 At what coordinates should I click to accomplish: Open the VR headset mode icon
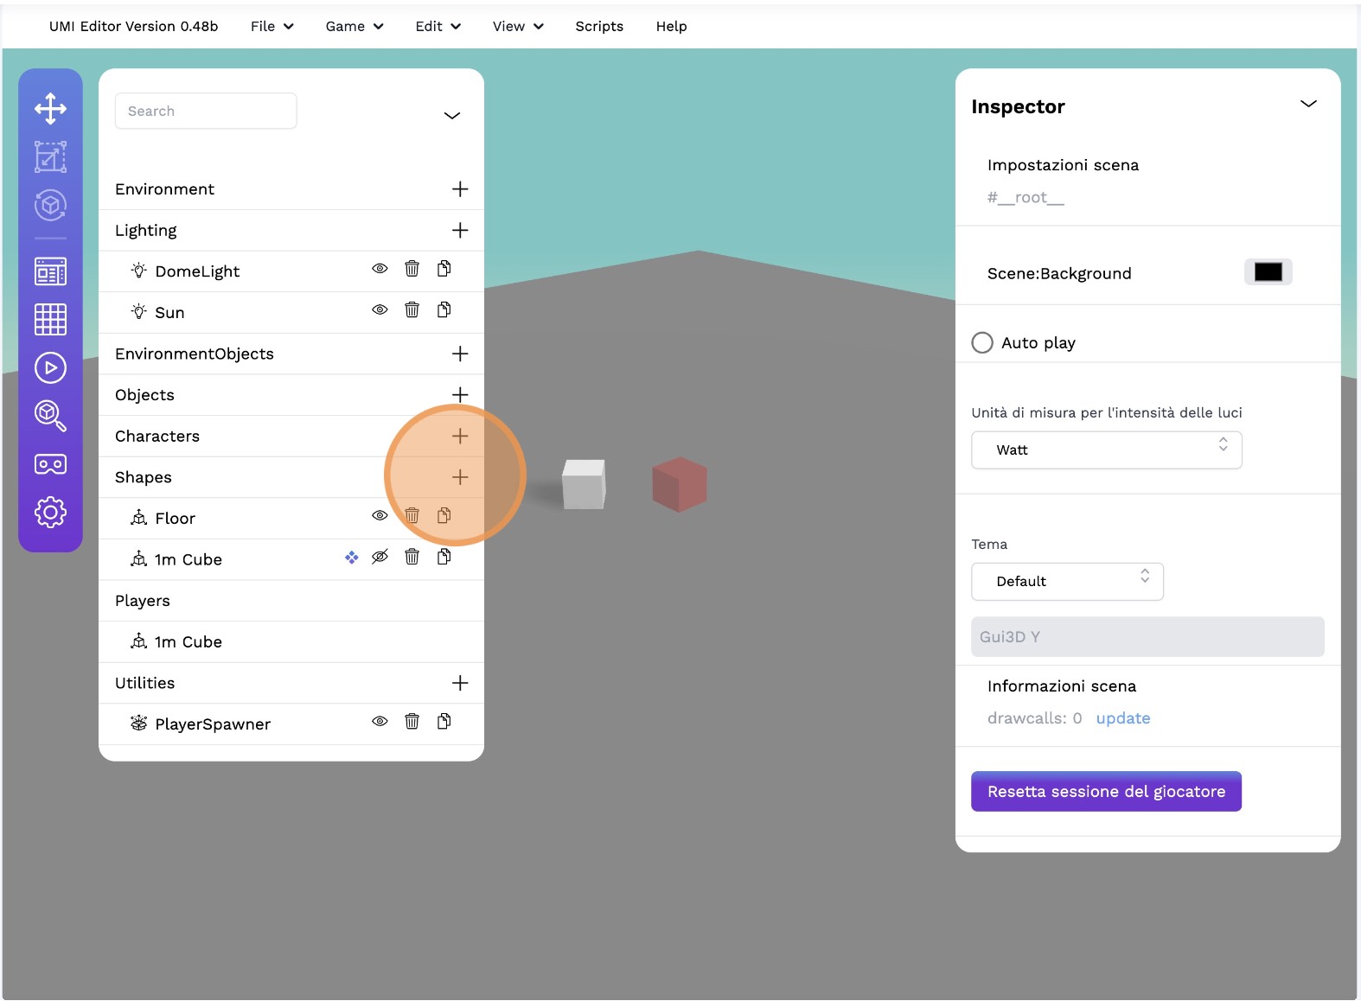tap(50, 464)
